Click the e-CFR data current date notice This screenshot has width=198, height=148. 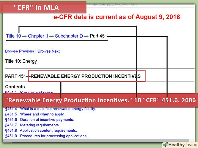click(x=116, y=17)
